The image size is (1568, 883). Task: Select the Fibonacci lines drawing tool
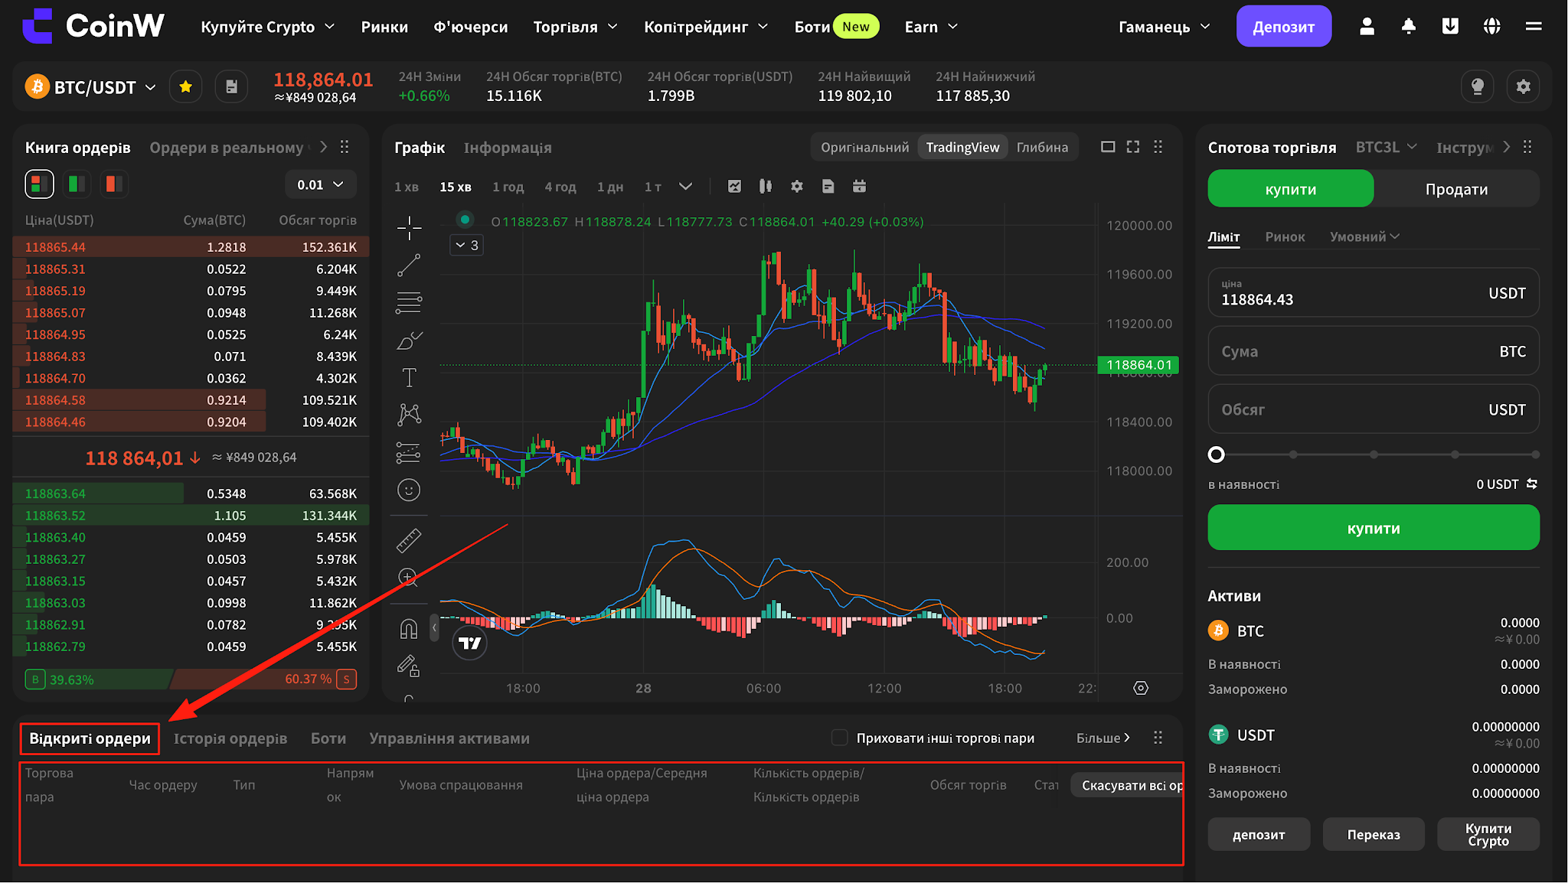point(409,302)
